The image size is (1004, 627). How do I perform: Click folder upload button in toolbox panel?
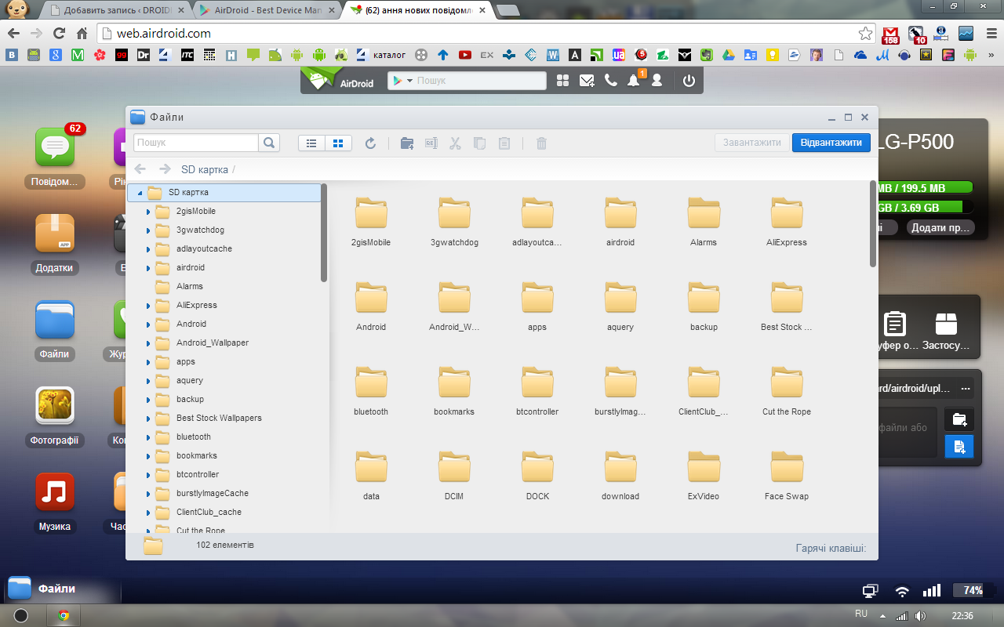pos(959,419)
